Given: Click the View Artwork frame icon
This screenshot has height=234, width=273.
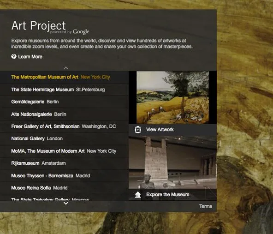Looking at the screenshot, I should [x=138, y=130].
